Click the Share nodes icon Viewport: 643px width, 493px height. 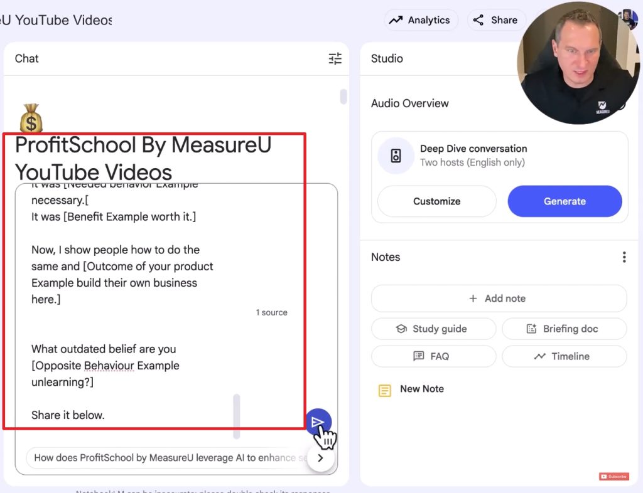click(x=478, y=20)
